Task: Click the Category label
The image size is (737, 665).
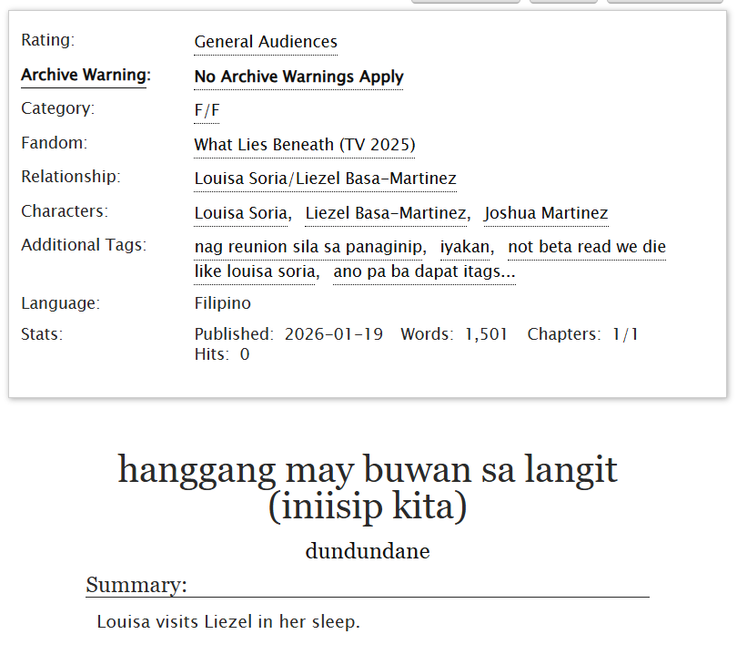Action: coord(58,108)
